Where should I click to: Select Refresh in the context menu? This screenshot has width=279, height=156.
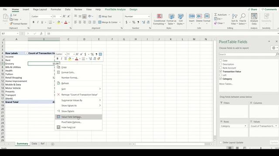pos(78,83)
